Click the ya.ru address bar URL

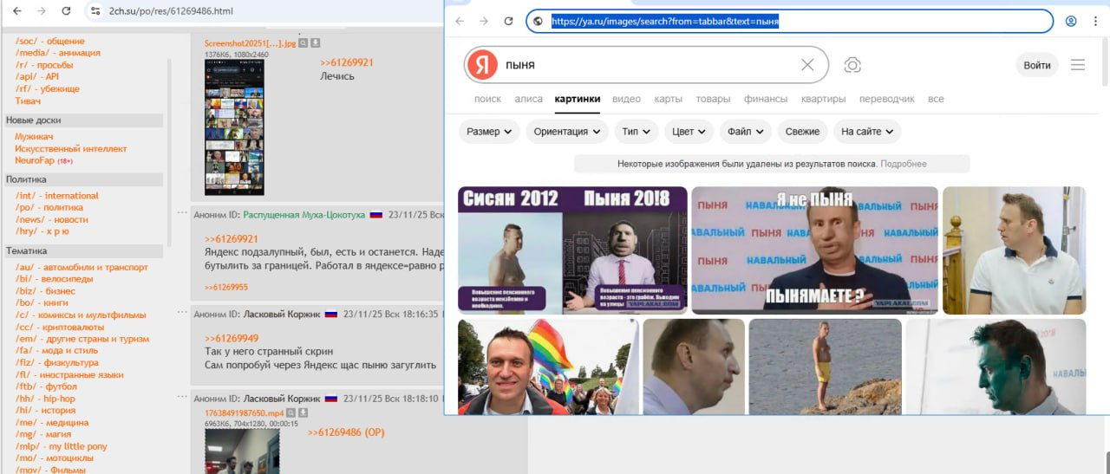point(665,21)
